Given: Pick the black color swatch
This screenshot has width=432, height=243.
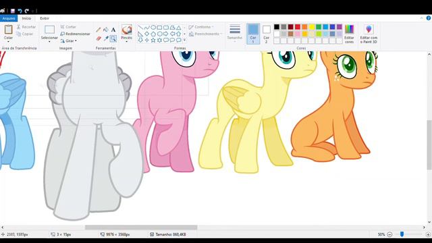Looking at the screenshot, I should (x=277, y=27).
